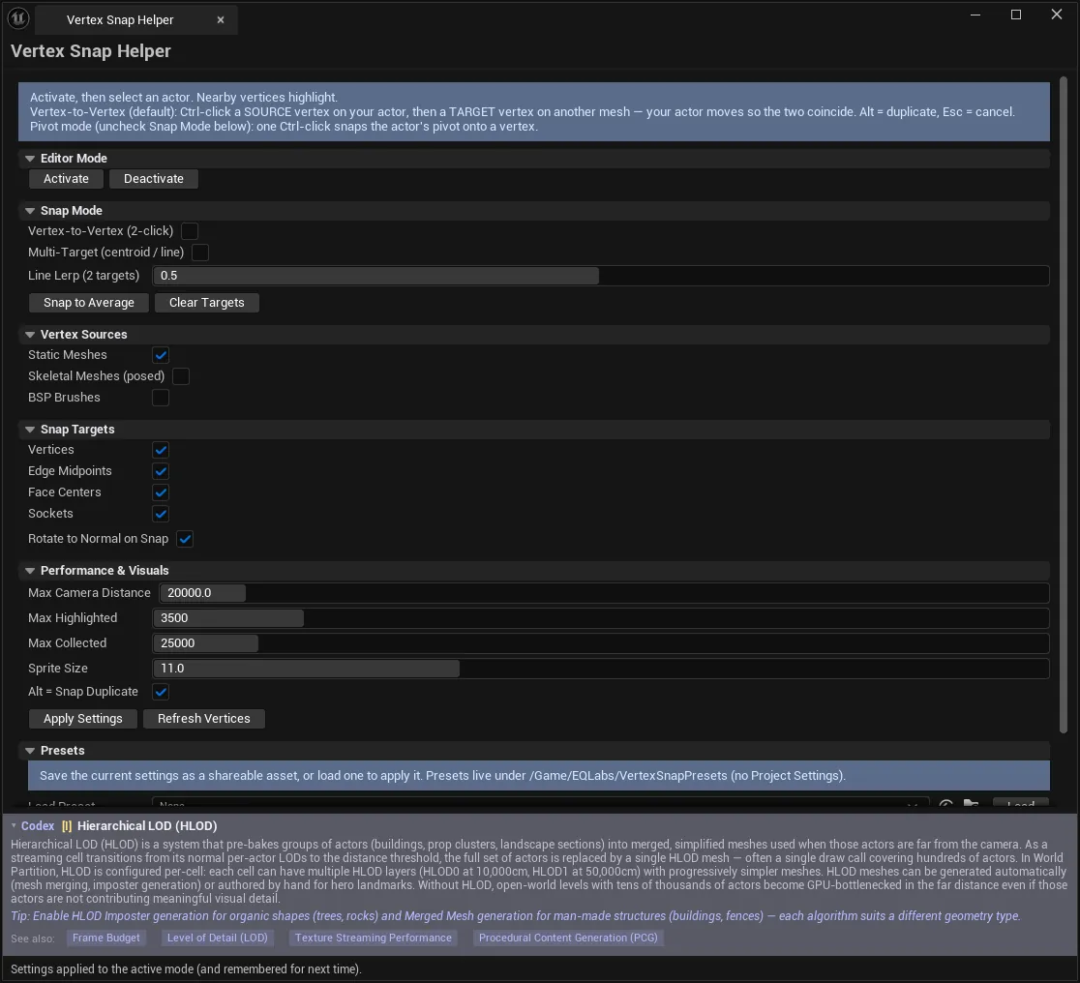Collapse the Editor Mode section
The width and height of the screenshot is (1080, 983).
[x=30, y=159]
